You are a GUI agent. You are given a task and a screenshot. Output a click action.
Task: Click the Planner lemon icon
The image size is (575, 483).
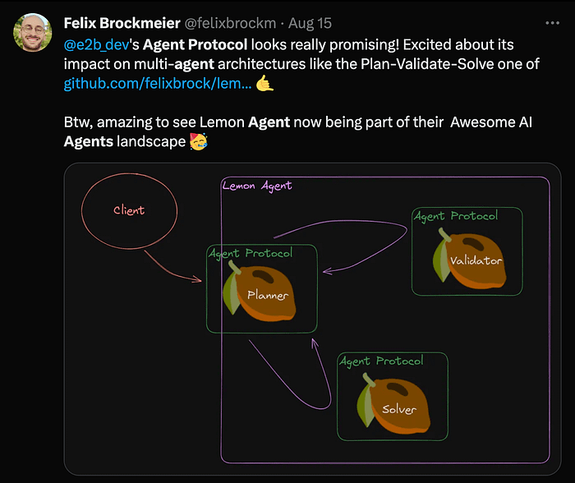tap(260, 291)
